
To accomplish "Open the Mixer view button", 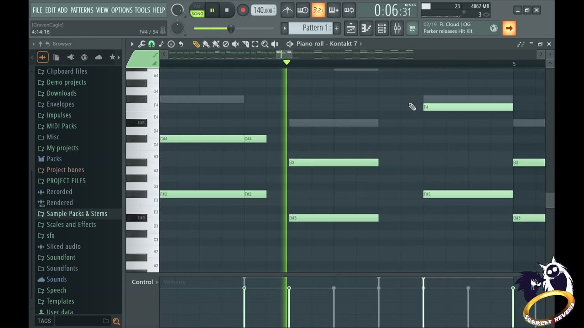I will (397, 28).
